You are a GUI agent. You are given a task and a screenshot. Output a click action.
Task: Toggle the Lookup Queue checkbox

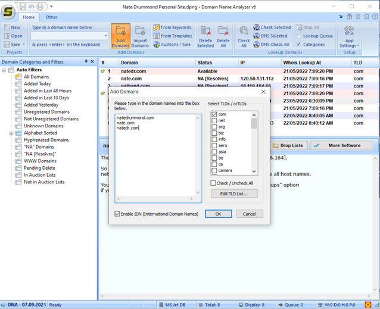click(x=298, y=36)
